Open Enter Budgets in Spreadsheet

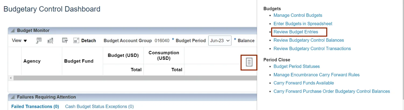(303, 24)
